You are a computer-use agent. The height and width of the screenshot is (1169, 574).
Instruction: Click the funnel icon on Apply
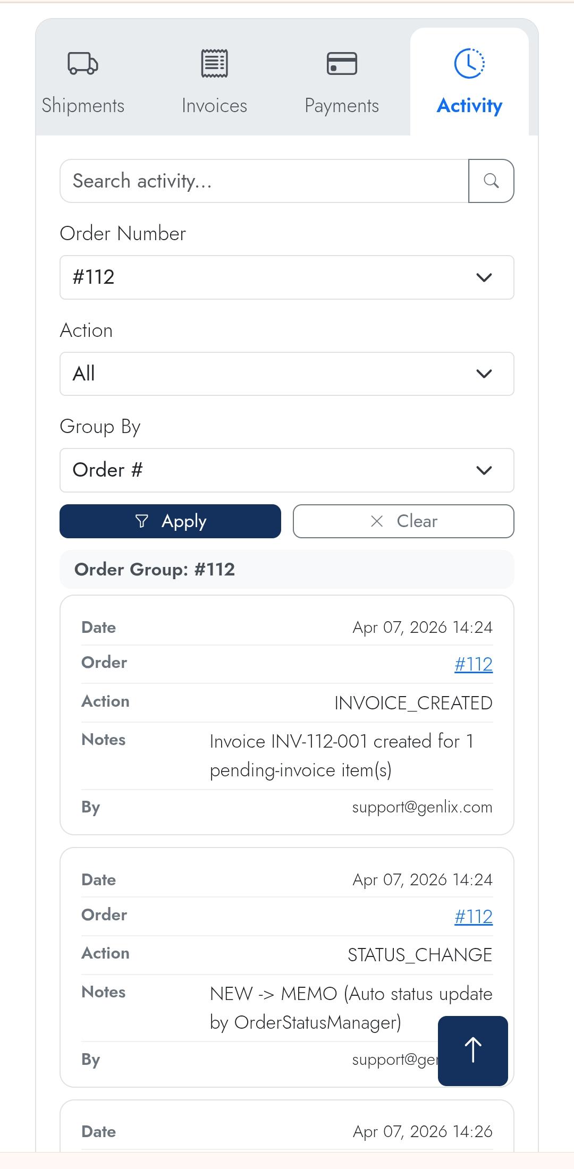click(x=141, y=521)
